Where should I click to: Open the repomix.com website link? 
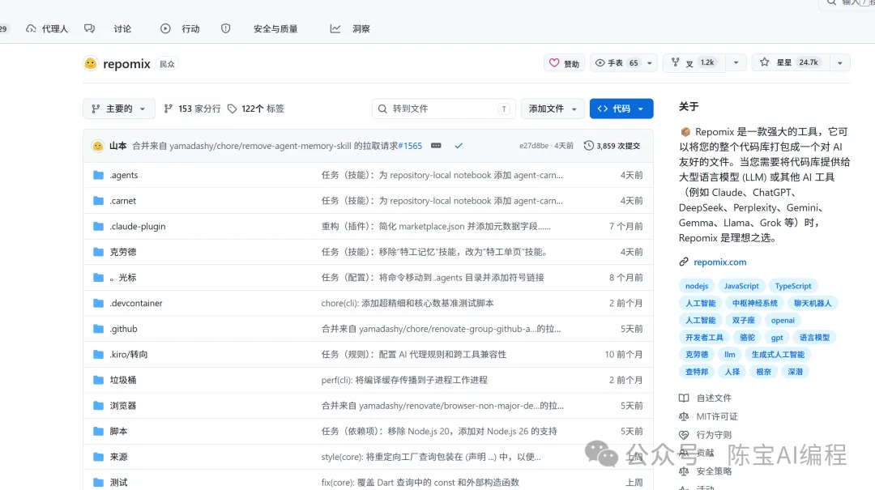[x=720, y=262]
